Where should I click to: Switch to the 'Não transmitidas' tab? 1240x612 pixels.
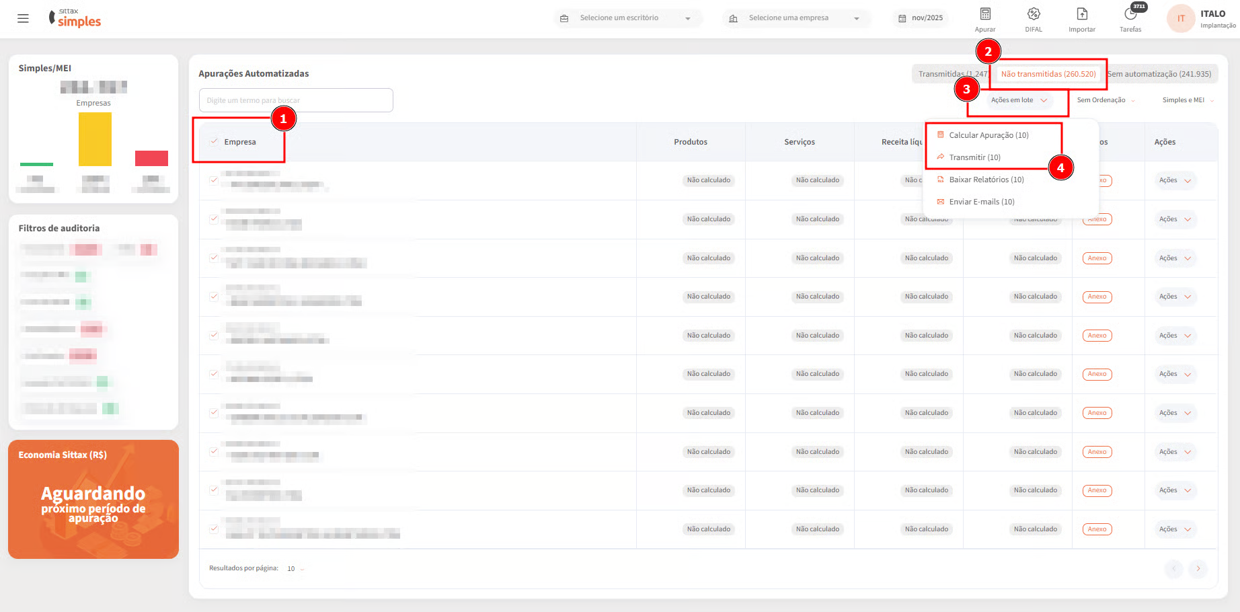coord(1048,74)
